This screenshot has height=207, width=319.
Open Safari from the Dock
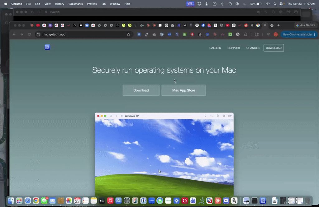point(28,201)
